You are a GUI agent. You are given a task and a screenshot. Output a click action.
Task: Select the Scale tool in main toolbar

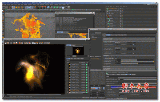16,7
